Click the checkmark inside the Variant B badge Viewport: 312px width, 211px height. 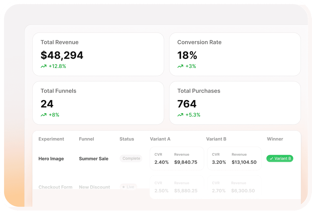(x=271, y=158)
